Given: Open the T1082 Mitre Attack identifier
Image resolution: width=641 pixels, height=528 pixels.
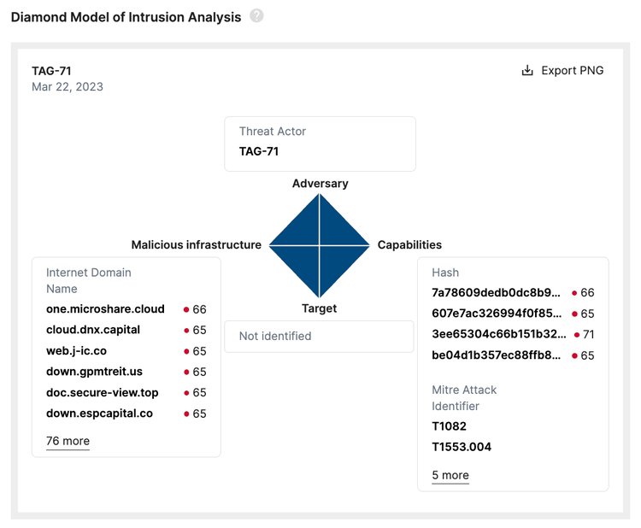Looking at the screenshot, I should point(449,426).
